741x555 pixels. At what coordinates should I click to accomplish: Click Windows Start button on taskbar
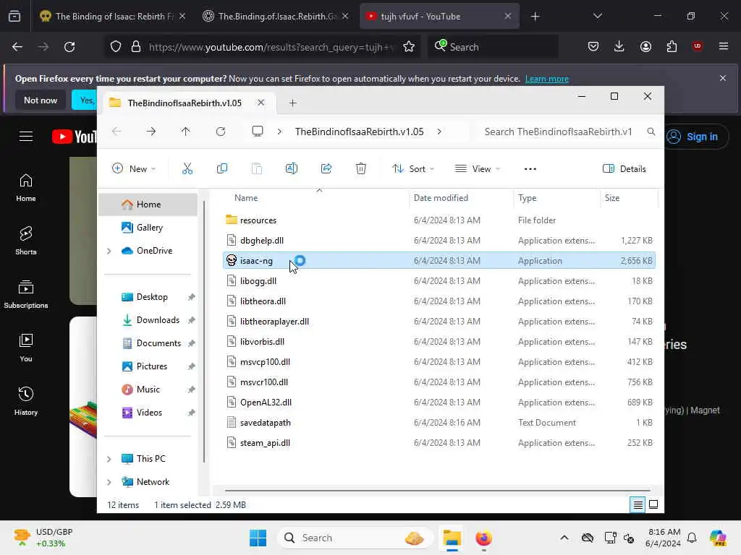pos(258,538)
